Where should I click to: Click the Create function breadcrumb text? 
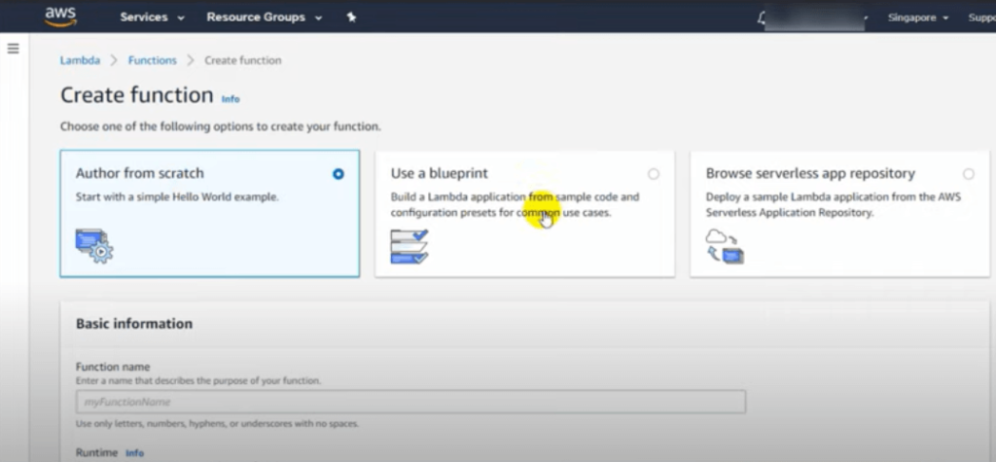click(x=242, y=60)
